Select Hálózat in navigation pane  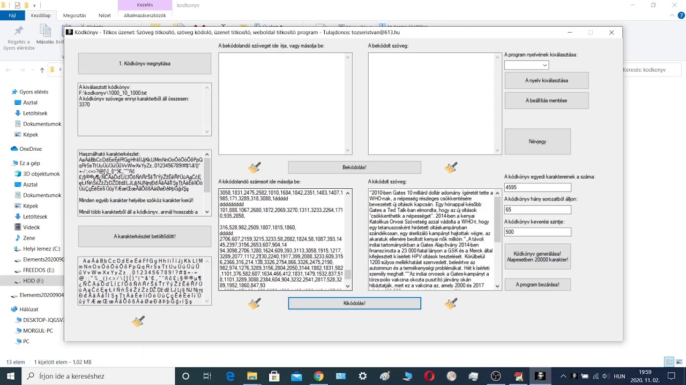point(29,309)
